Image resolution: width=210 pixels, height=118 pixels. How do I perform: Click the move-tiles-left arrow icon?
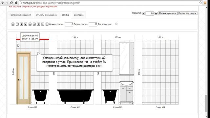[26, 24]
